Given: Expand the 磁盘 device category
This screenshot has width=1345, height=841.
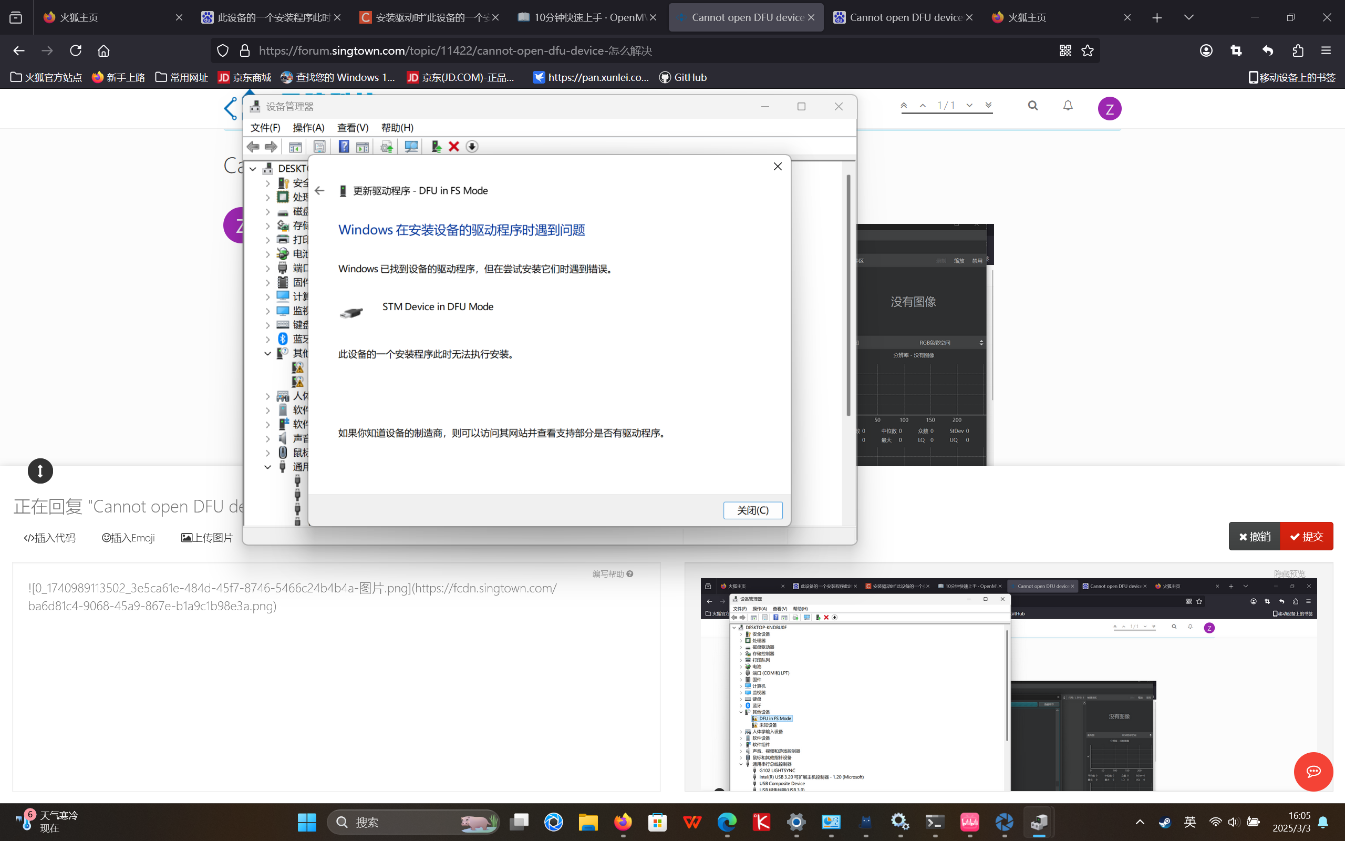Looking at the screenshot, I should [x=267, y=211].
